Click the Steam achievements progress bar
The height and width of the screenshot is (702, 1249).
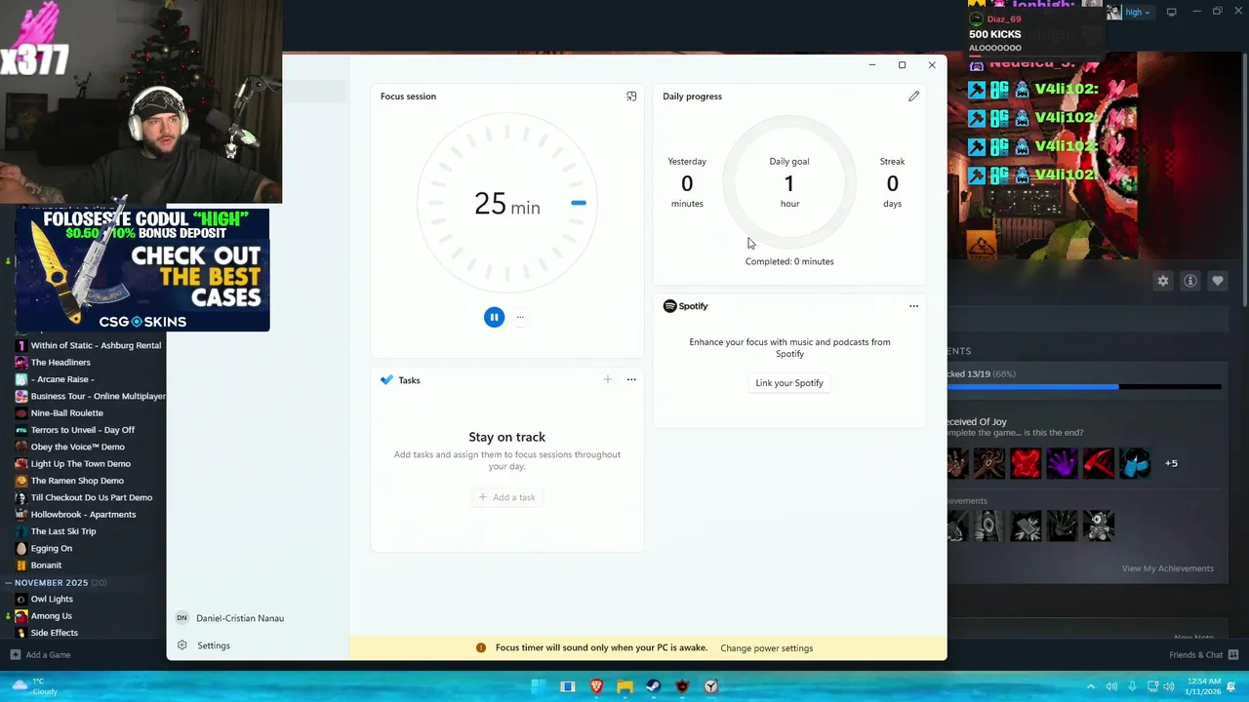[x=1084, y=387]
